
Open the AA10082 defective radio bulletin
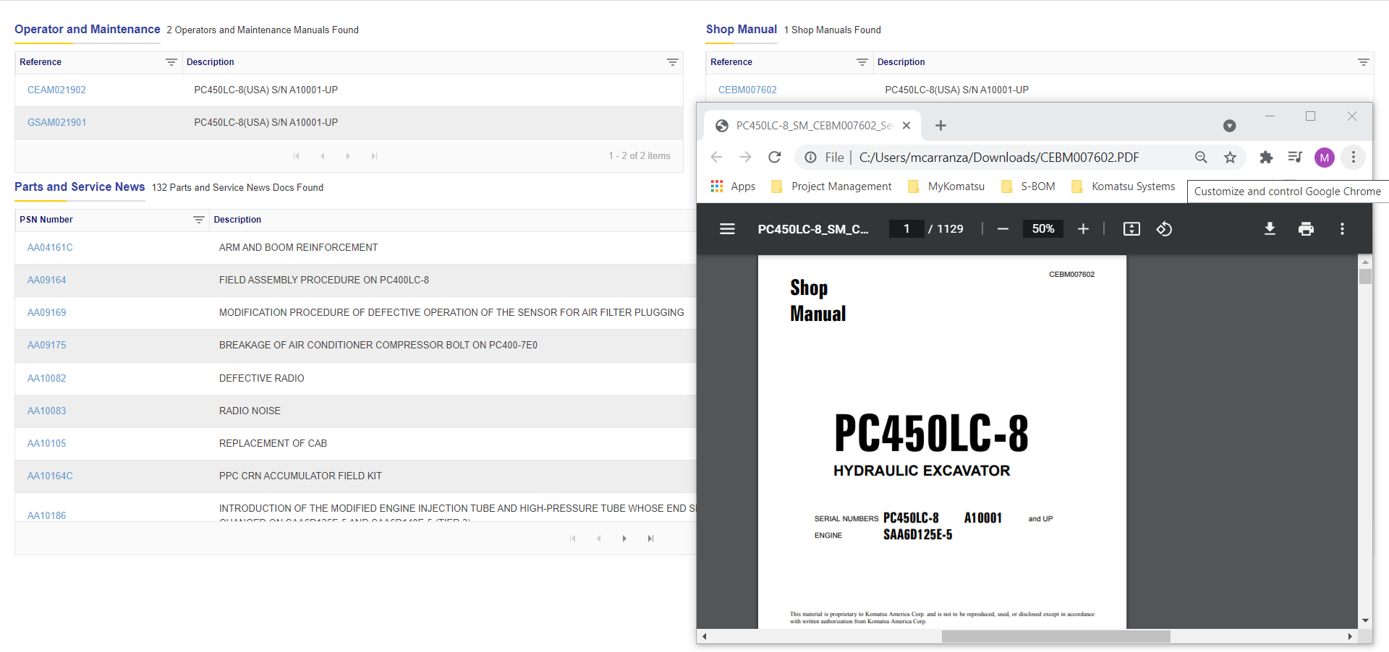[46, 378]
